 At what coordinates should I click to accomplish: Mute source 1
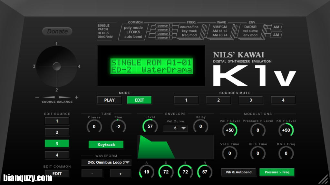pos(186,100)
